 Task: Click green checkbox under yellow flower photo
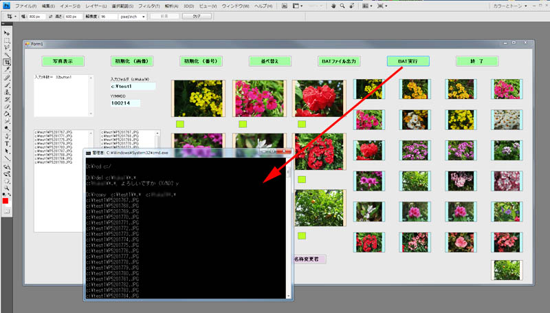[x=180, y=124]
